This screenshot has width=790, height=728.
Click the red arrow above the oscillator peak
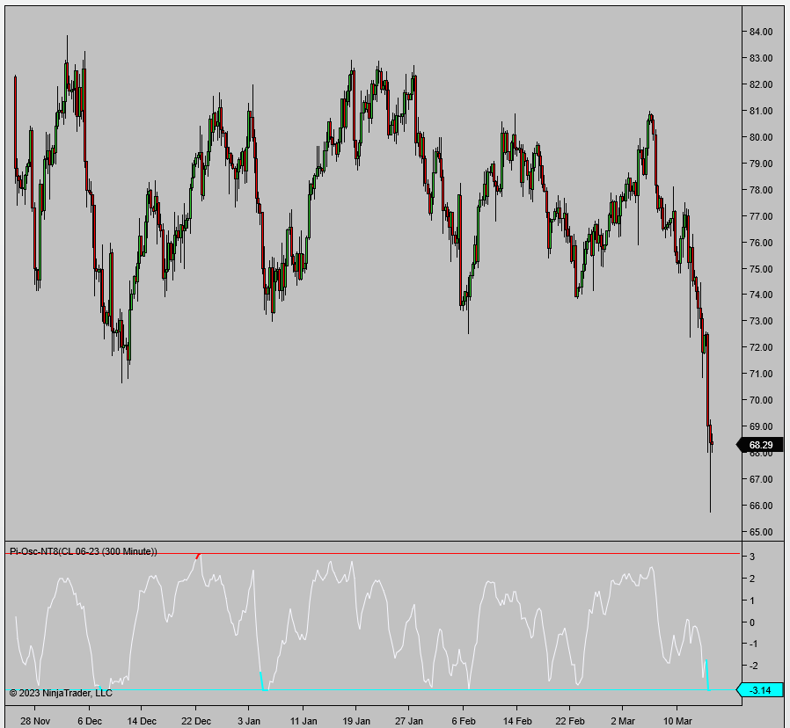(x=197, y=554)
